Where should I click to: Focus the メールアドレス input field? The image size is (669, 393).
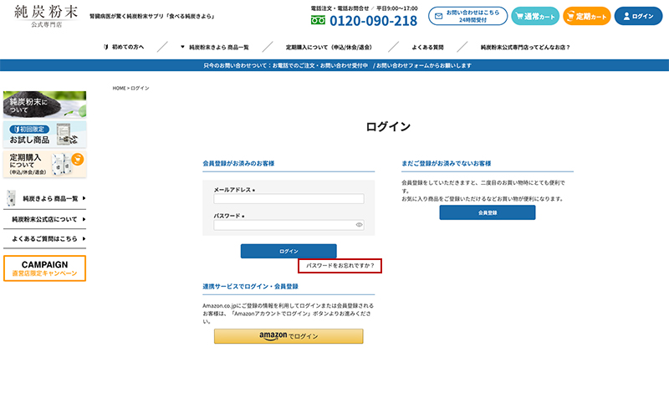289,199
